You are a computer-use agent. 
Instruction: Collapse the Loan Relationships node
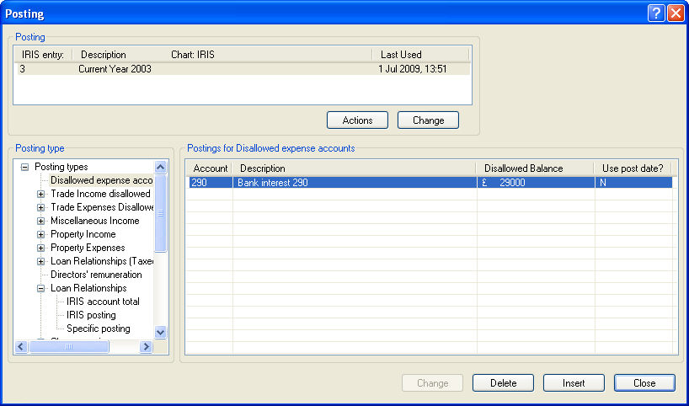pyautogui.click(x=40, y=288)
